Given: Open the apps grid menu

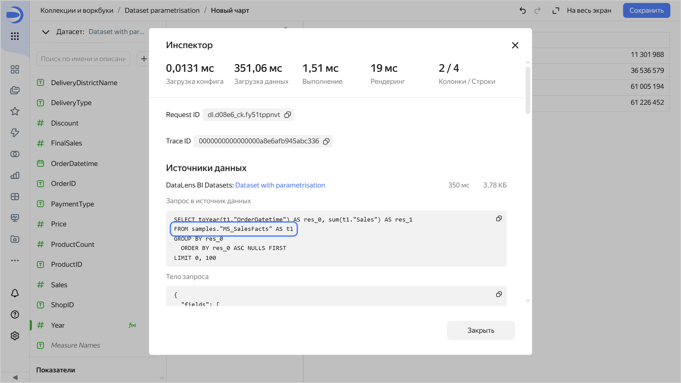Looking at the screenshot, I should pyautogui.click(x=15, y=36).
